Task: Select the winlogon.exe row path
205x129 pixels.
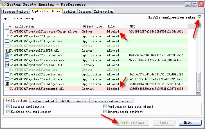Action: point(37,84)
